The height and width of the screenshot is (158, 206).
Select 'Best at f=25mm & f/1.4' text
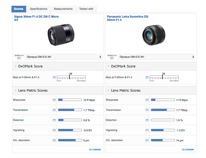click(x=119, y=77)
